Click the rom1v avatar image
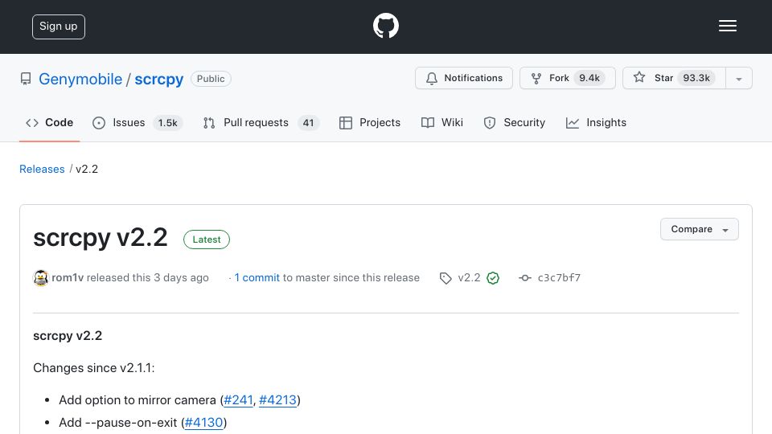Image resolution: width=772 pixels, height=434 pixels. click(41, 278)
